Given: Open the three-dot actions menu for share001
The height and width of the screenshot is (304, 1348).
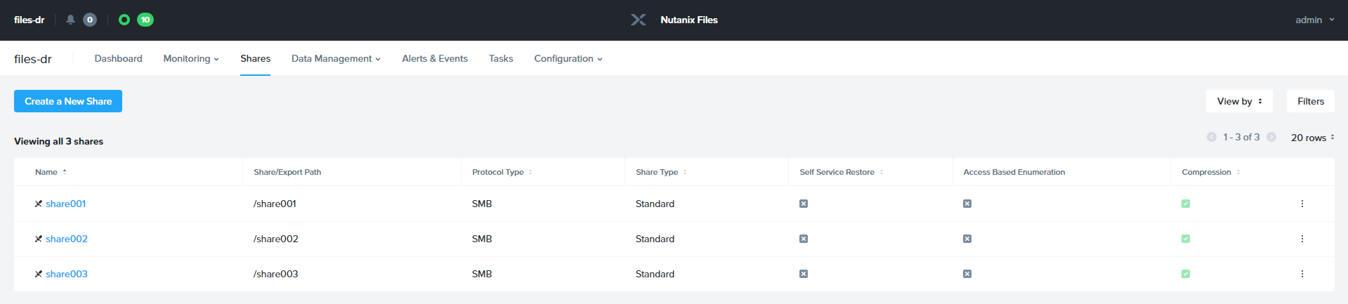Looking at the screenshot, I should [x=1302, y=204].
